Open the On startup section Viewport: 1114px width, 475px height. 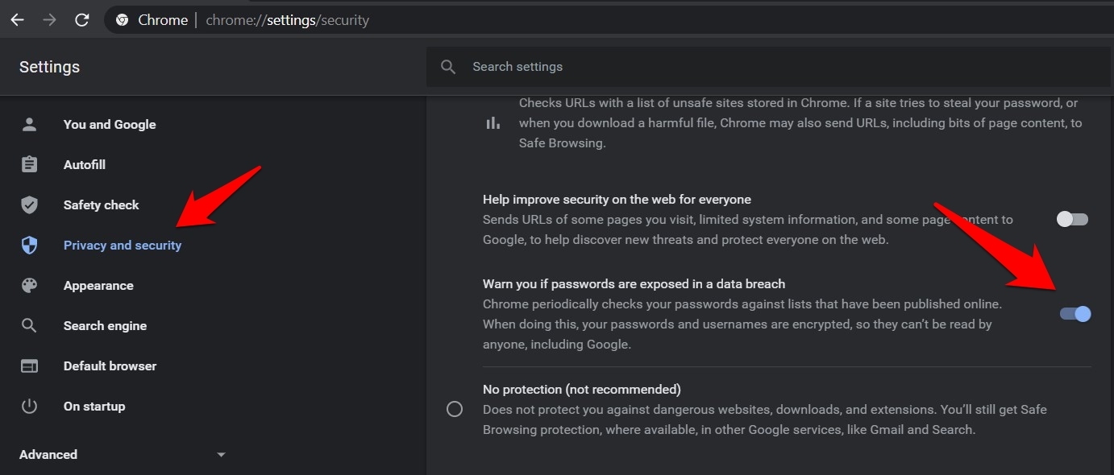click(x=94, y=407)
